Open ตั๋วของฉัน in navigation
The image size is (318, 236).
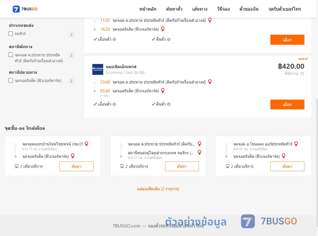[249, 9]
